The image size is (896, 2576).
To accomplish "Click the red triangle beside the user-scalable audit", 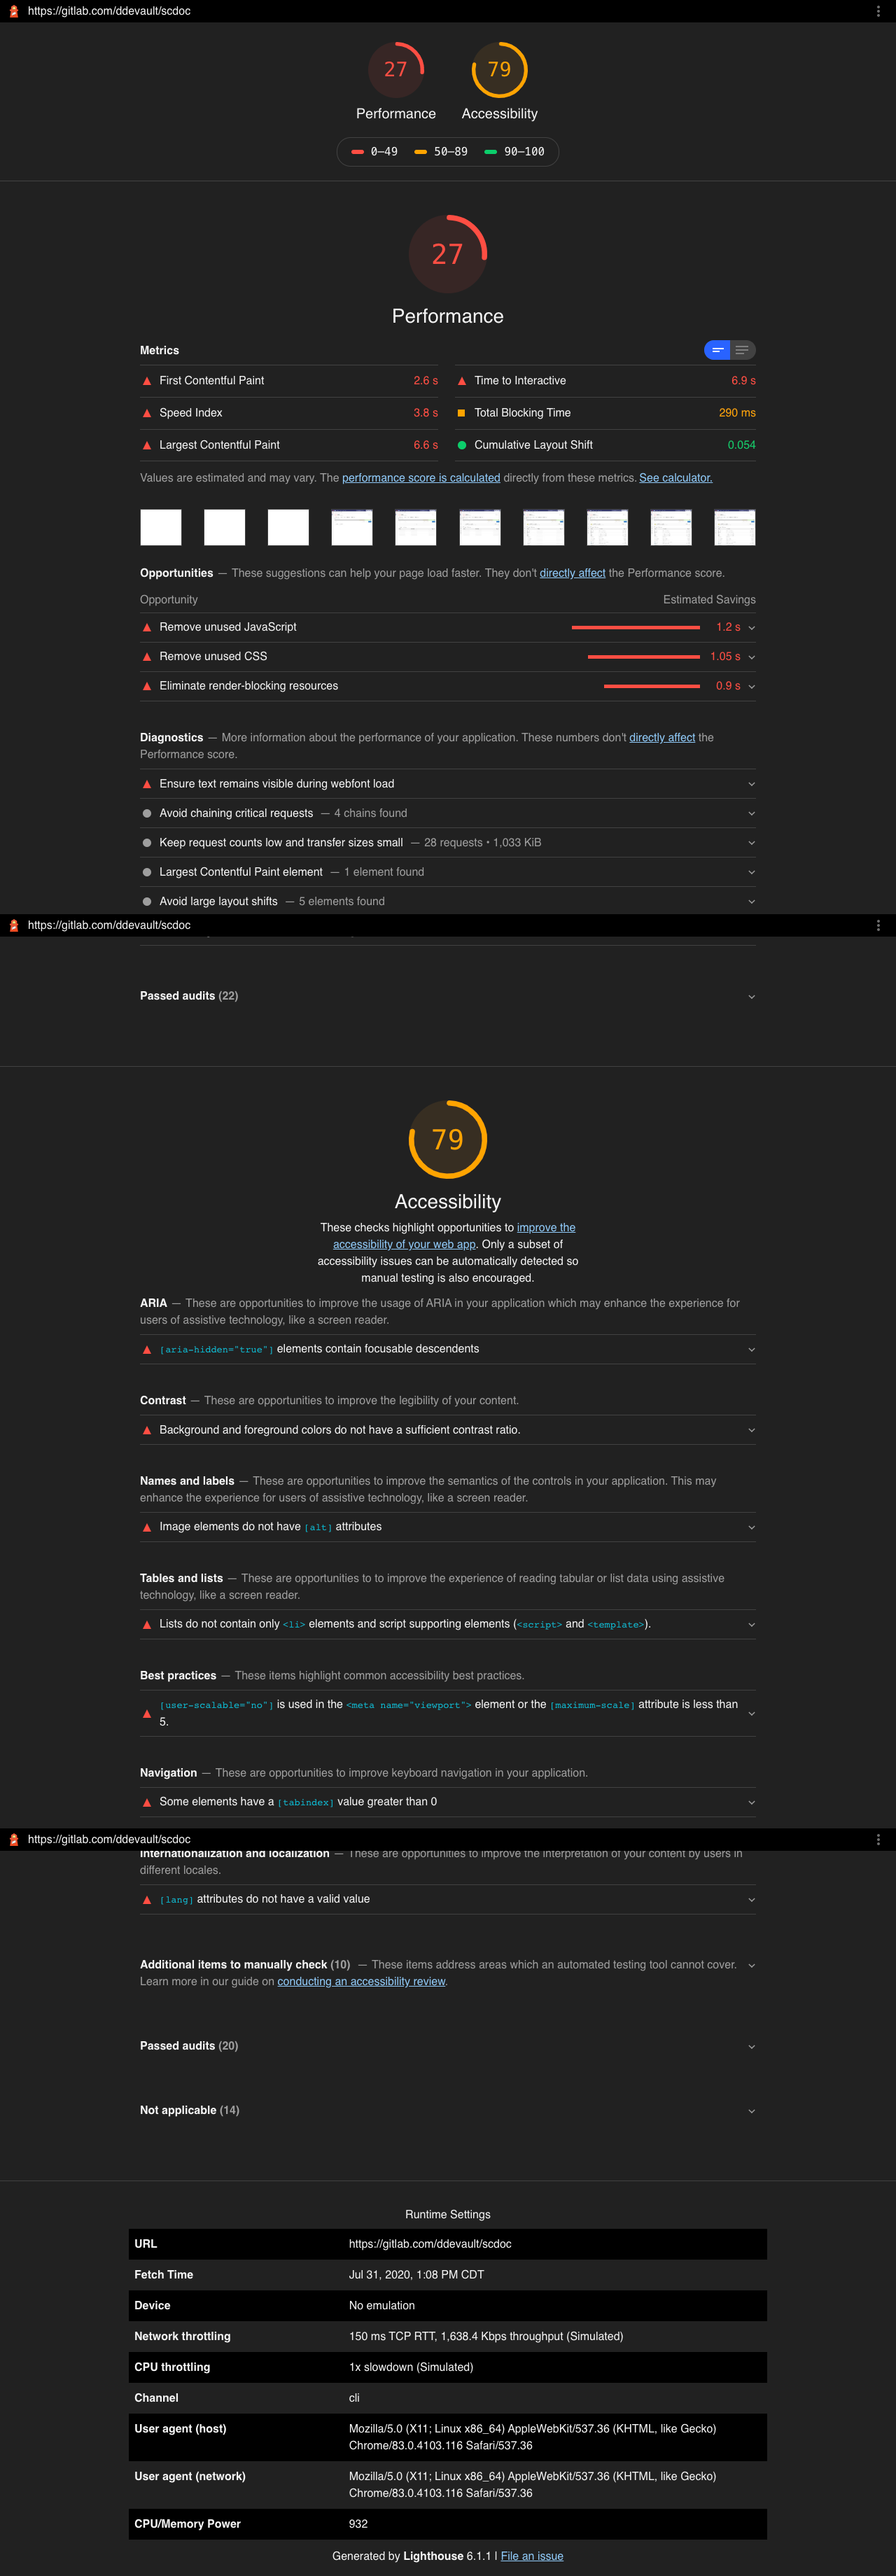I will point(147,1713).
